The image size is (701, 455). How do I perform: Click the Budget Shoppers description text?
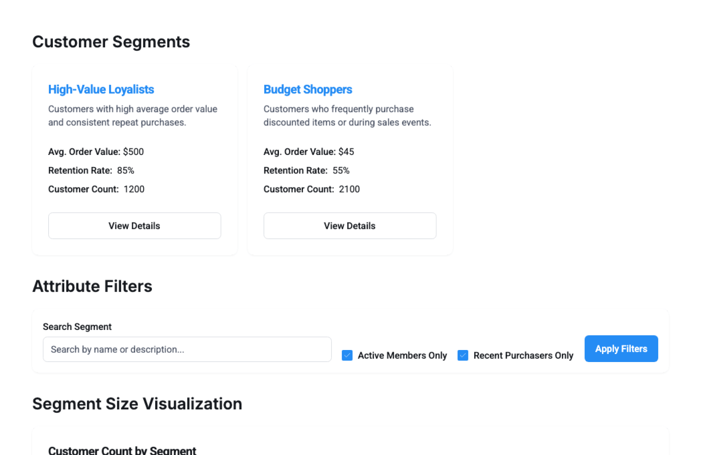[x=347, y=116]
